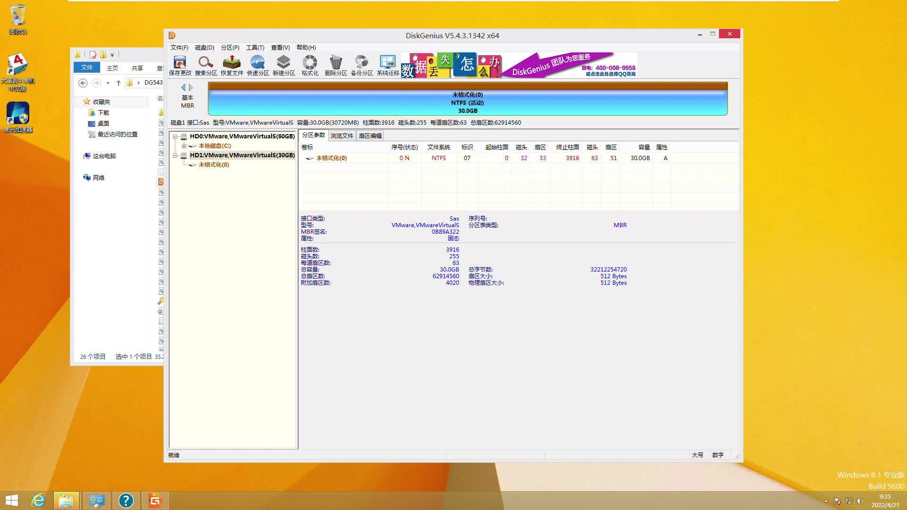This screenshot has height=510, width=907.
Task: Click the Help question mark taskbar icon
Action: (x=126, y=501)
